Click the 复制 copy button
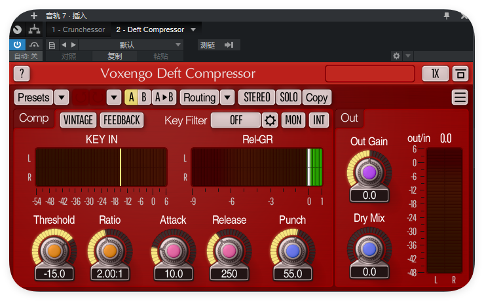 point(115,56)
